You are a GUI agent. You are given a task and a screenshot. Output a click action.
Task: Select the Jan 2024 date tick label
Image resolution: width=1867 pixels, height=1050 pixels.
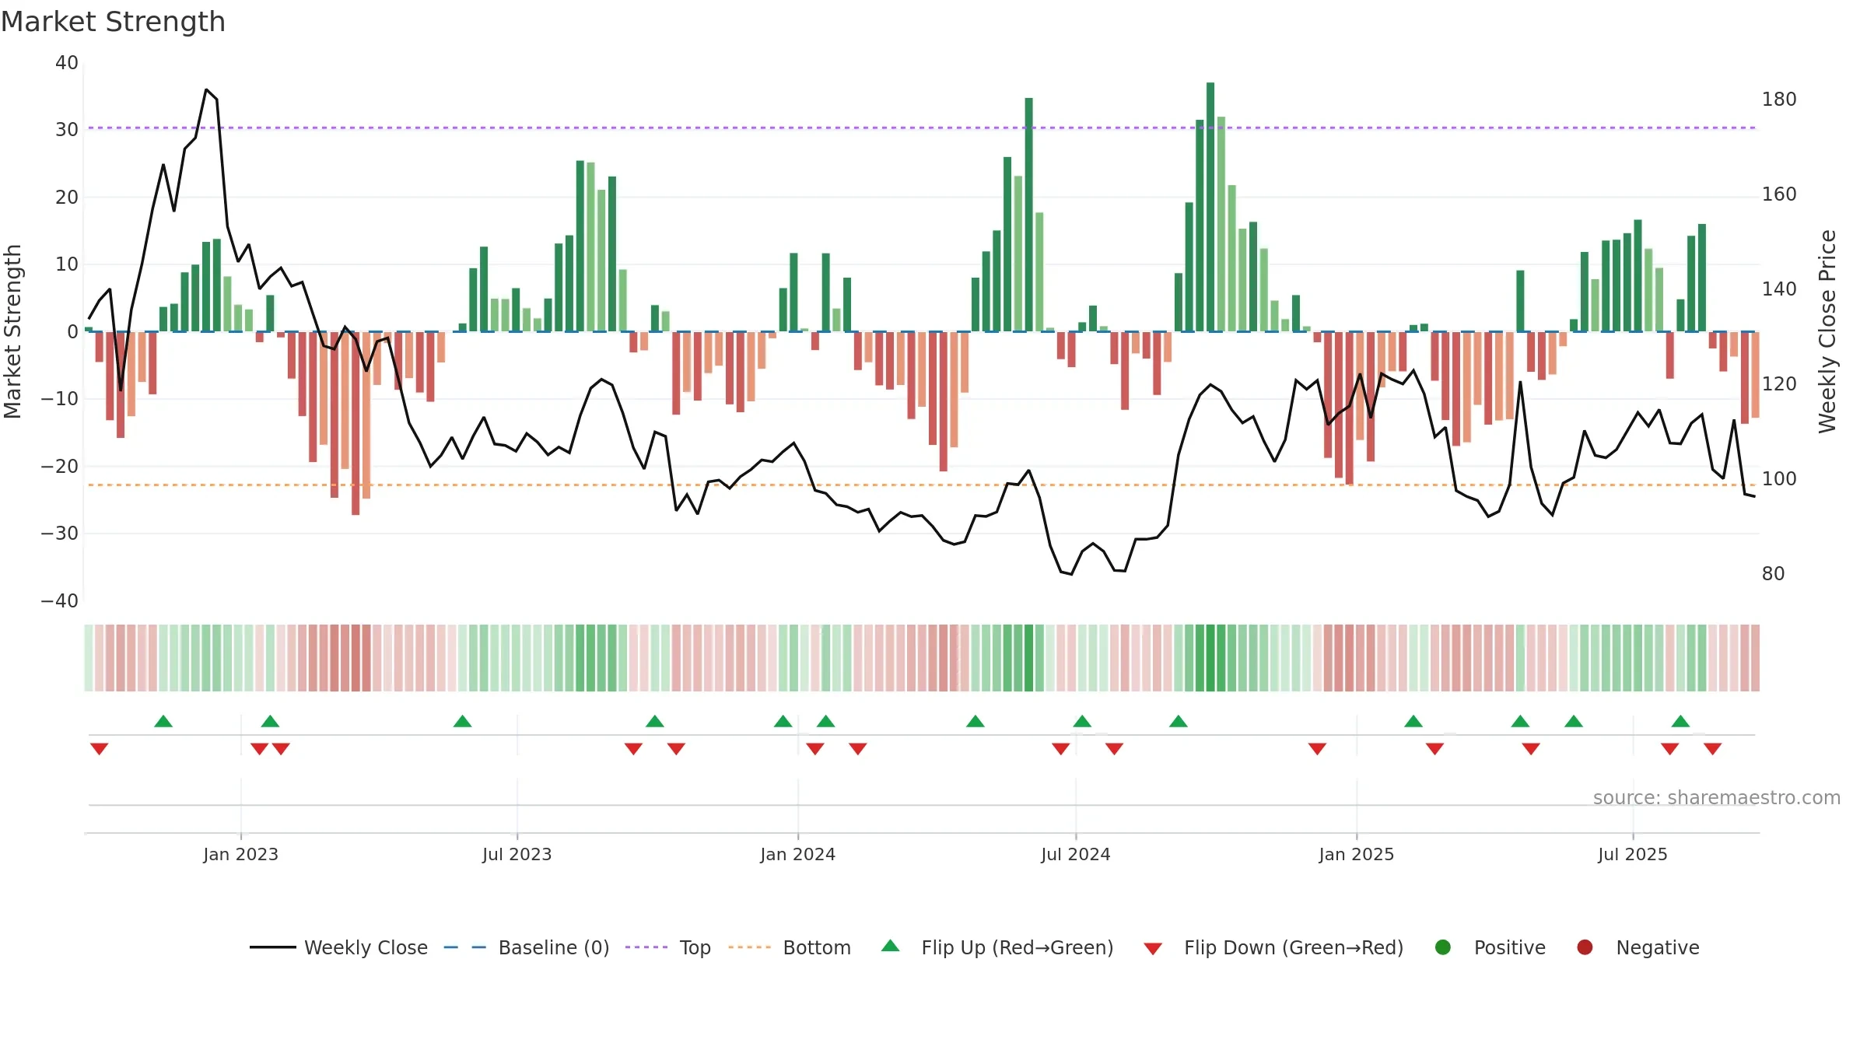click(797, 854)
